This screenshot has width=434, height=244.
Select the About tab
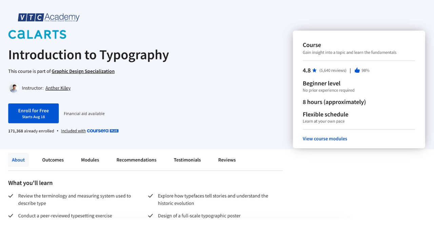(18, 160)
